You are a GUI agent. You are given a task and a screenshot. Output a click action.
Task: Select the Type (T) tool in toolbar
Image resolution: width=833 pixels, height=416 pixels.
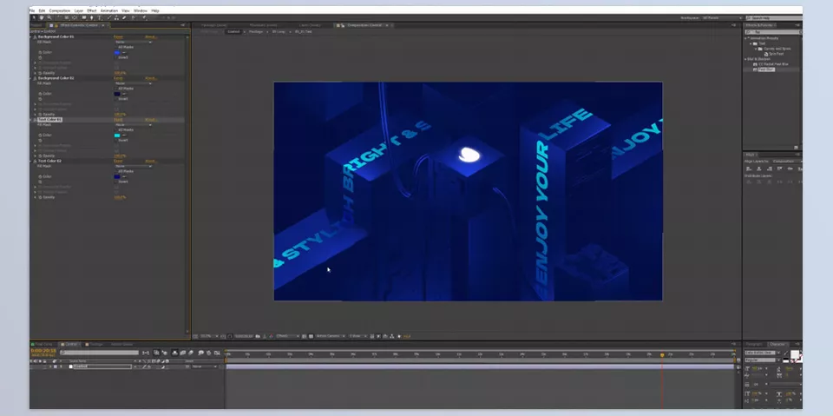[99, 17]
